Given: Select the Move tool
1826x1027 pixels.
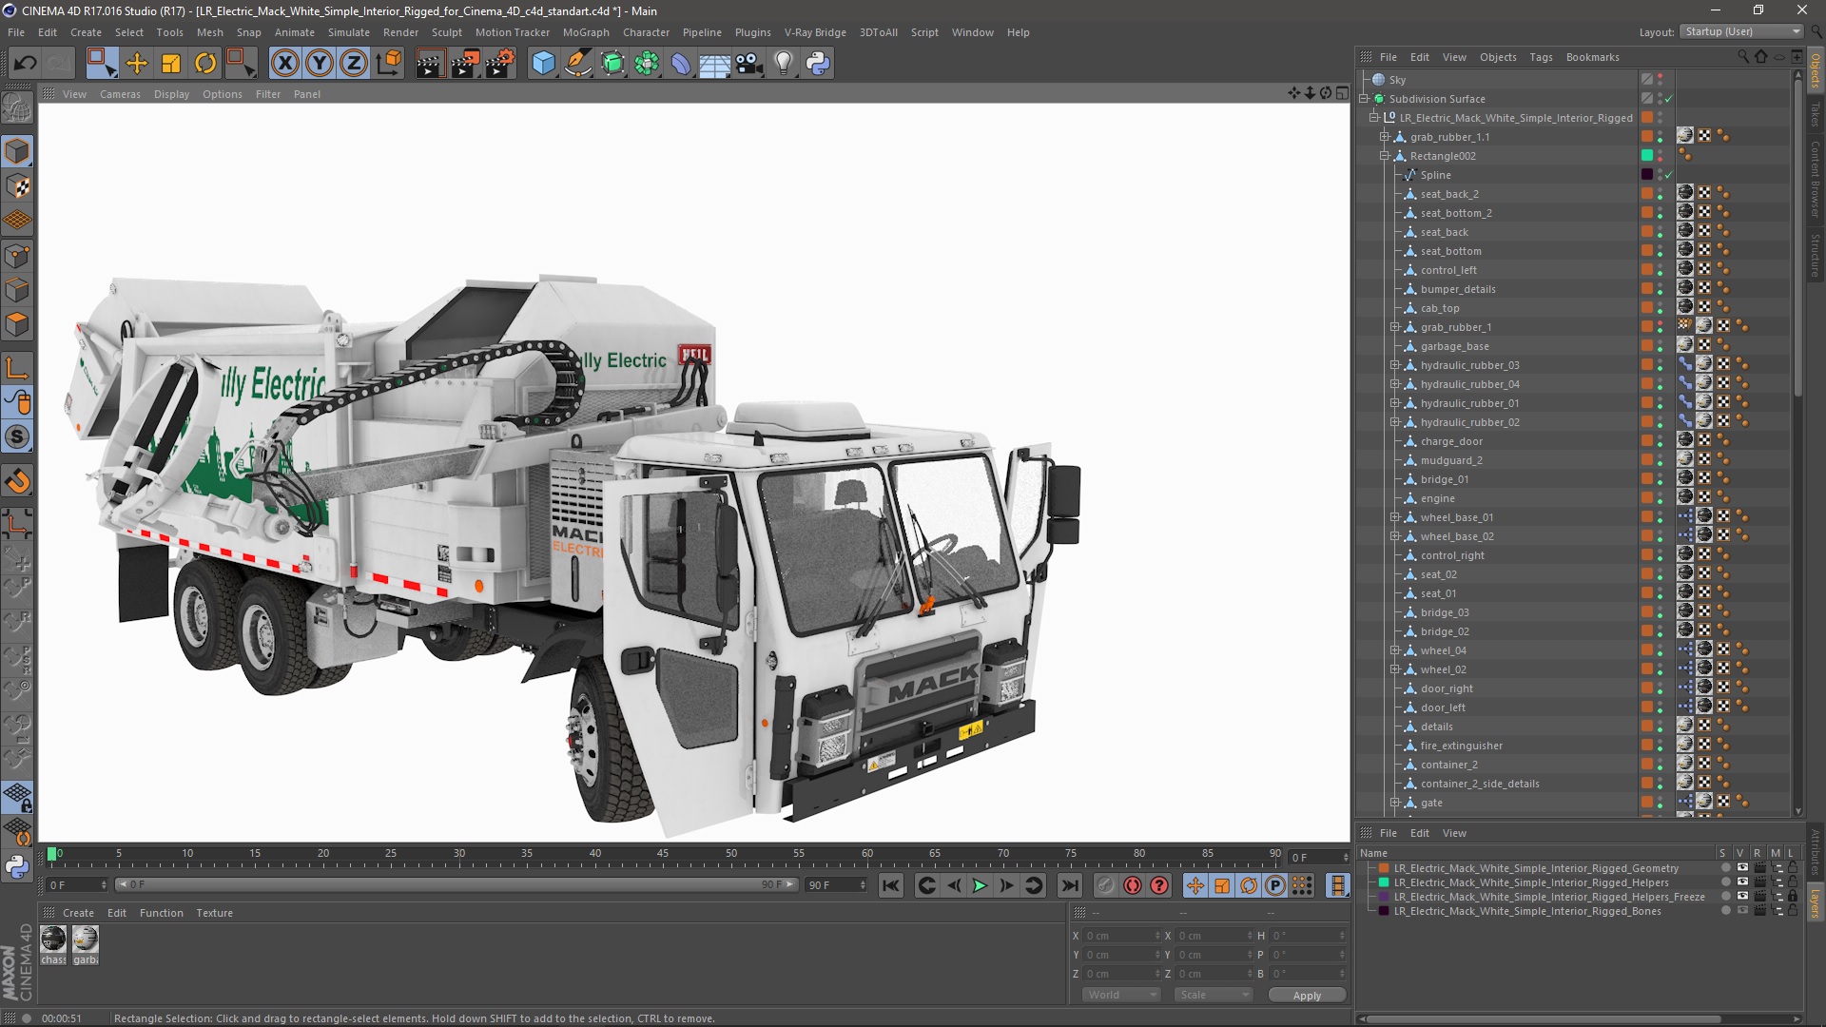Looking at the screenshot, I should point(137,64).
